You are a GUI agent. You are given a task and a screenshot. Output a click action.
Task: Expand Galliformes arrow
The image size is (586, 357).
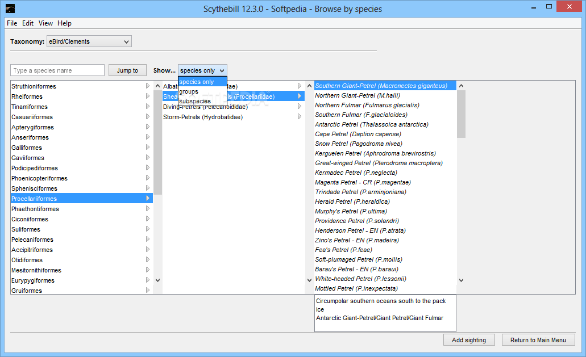click(148, 148)
